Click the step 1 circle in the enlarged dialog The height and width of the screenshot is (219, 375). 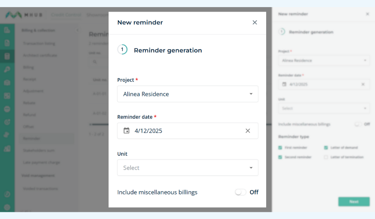click(x=122, y=50)
